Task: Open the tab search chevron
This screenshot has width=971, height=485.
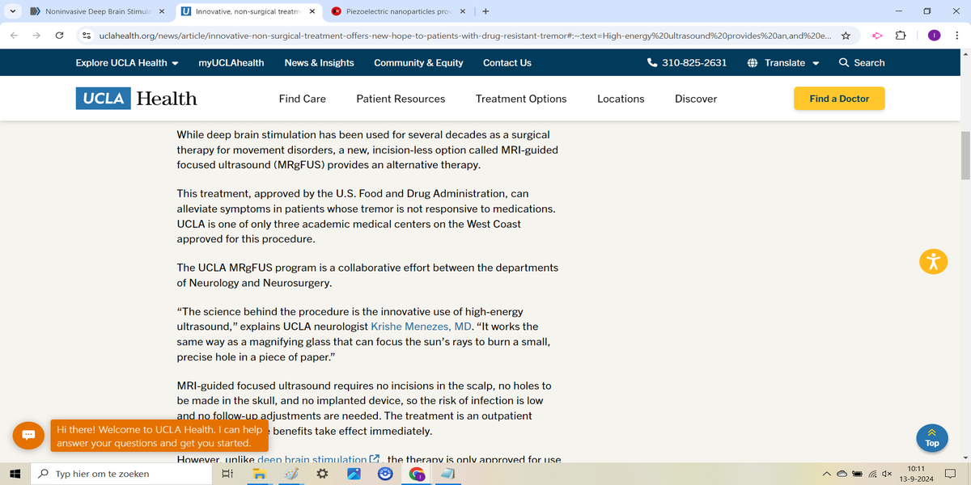Action: (x=14, y=12)
